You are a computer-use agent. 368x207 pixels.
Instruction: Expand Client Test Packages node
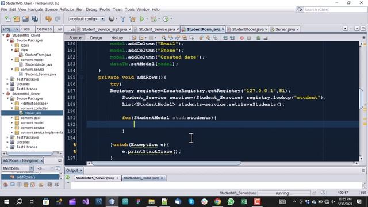point(7,79)
